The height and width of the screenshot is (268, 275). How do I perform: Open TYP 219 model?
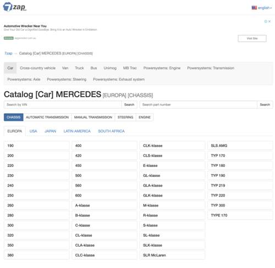pos(240,186)
